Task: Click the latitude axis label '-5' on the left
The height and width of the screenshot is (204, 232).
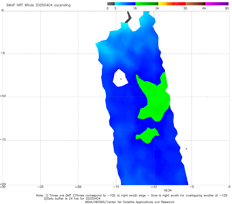Action: tap(3, 53)
